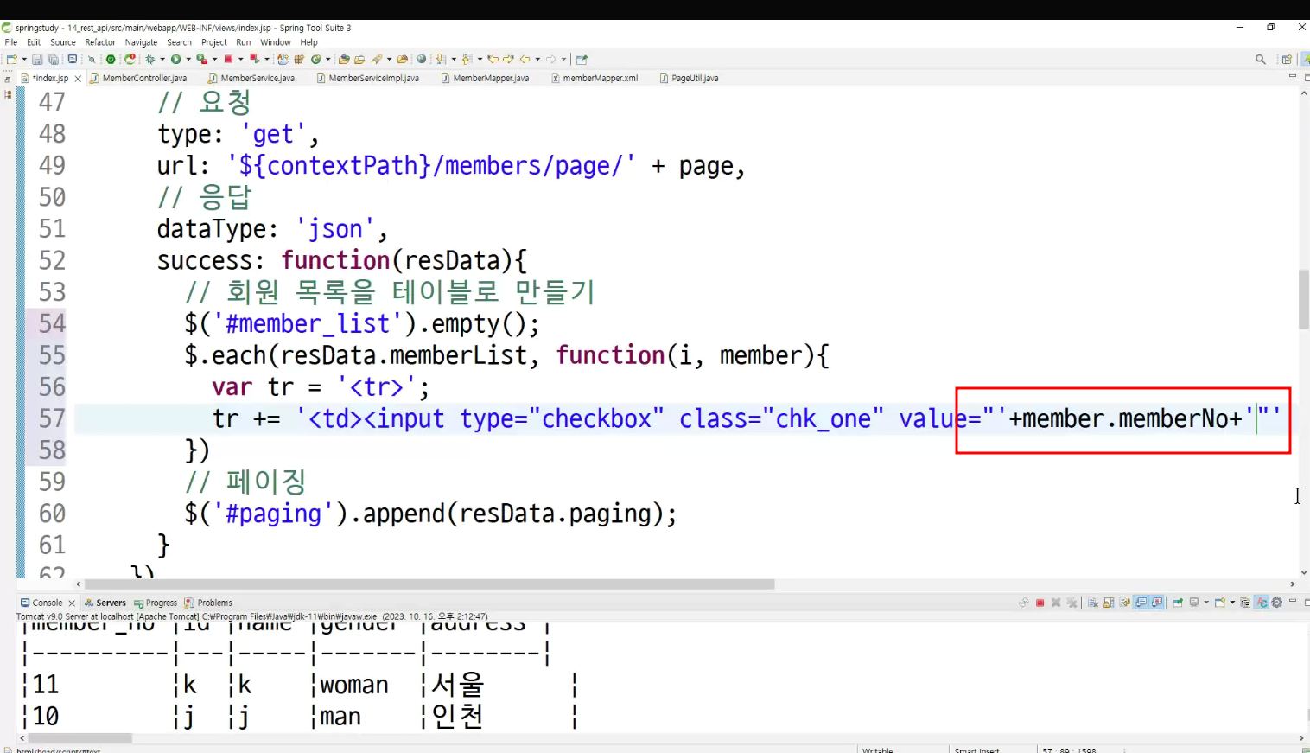Image resolution: width=1310 pixels, height=753 pixels.
Task: Click the Pin Console icon
Action: (1178, 603)
